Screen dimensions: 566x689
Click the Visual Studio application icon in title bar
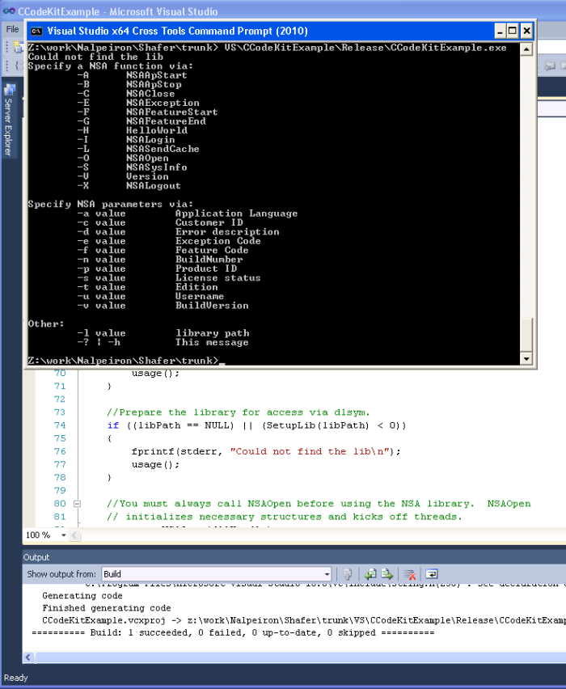[x=9, y=11]
